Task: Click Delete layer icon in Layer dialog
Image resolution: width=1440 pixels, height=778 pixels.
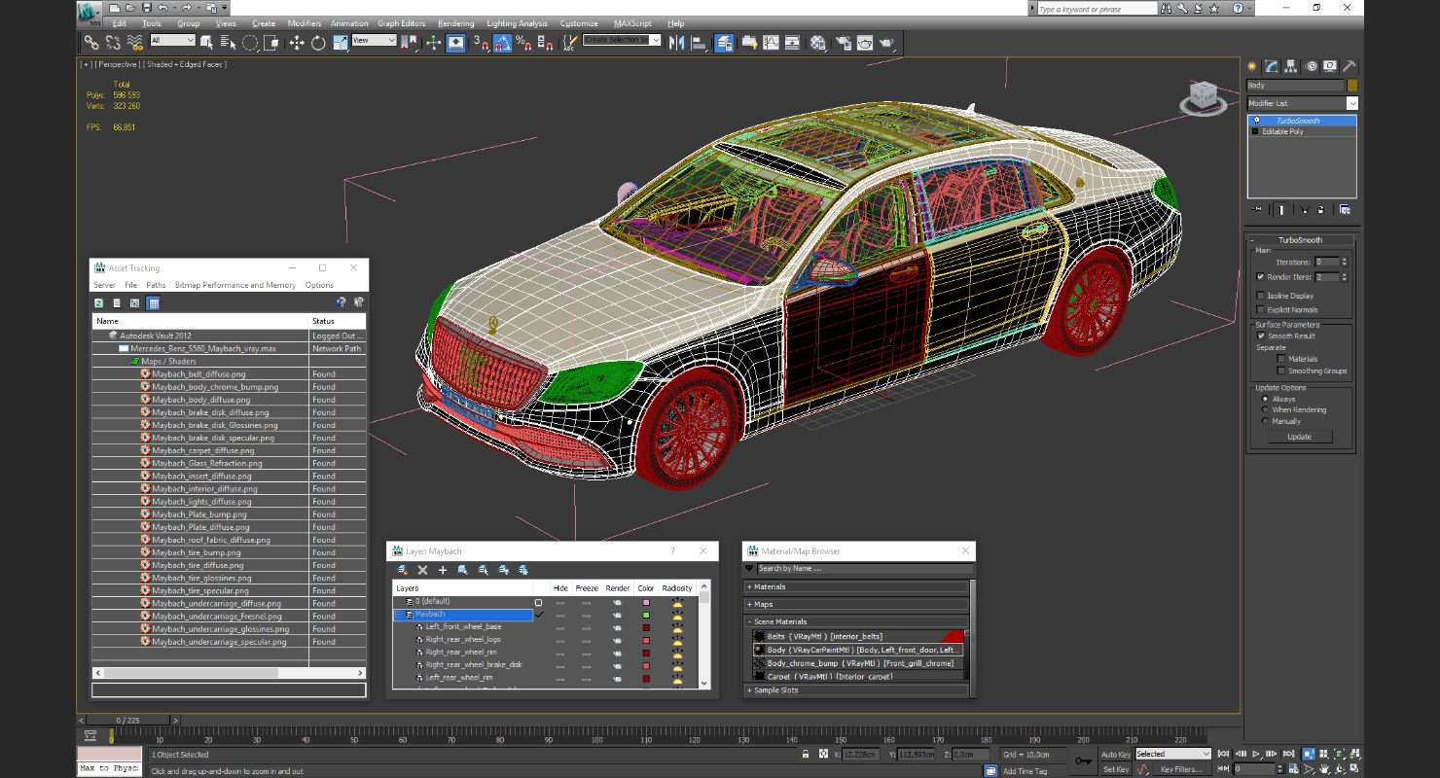Action: [x=422, y=570]
